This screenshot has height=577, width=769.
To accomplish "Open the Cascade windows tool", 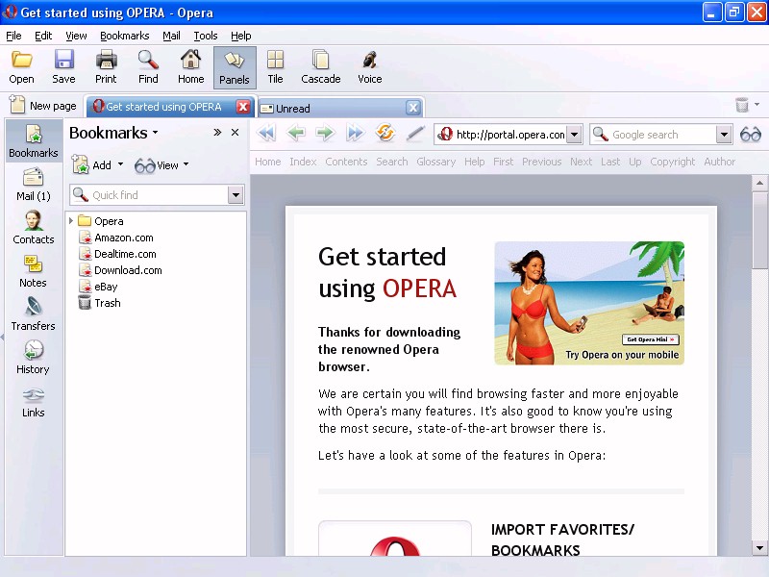I will 320,67.
